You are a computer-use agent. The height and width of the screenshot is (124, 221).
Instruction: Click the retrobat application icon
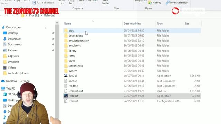click(x=66, y=96)
